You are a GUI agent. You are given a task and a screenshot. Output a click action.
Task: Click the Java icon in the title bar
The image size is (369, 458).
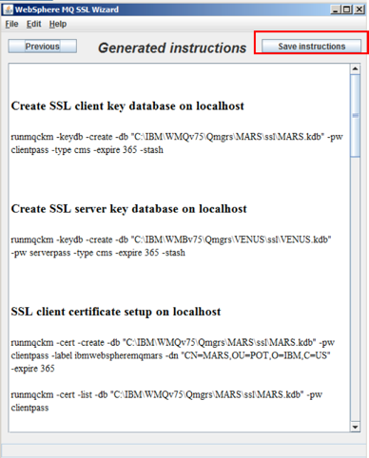[x=8, y=10]
